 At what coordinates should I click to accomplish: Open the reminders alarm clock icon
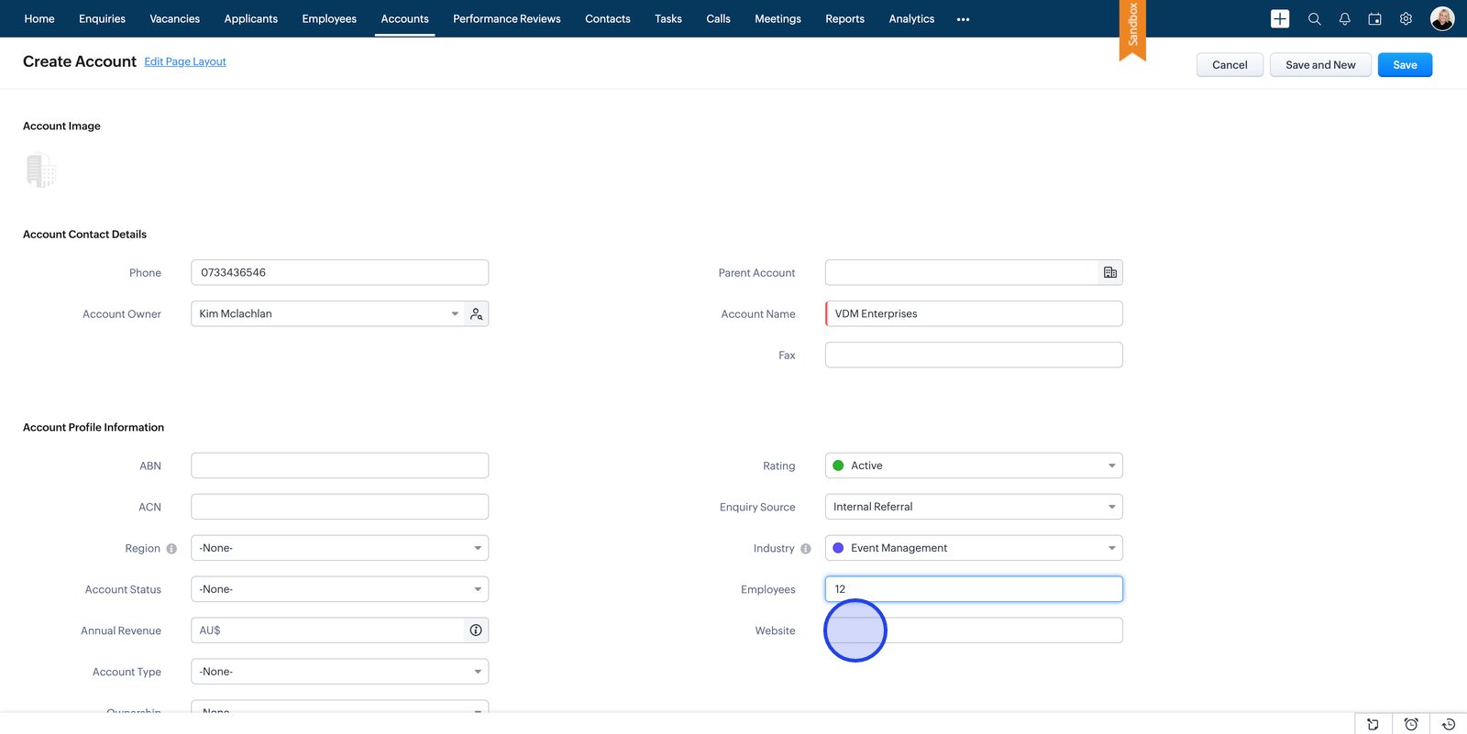click(x=1411, y=724)
